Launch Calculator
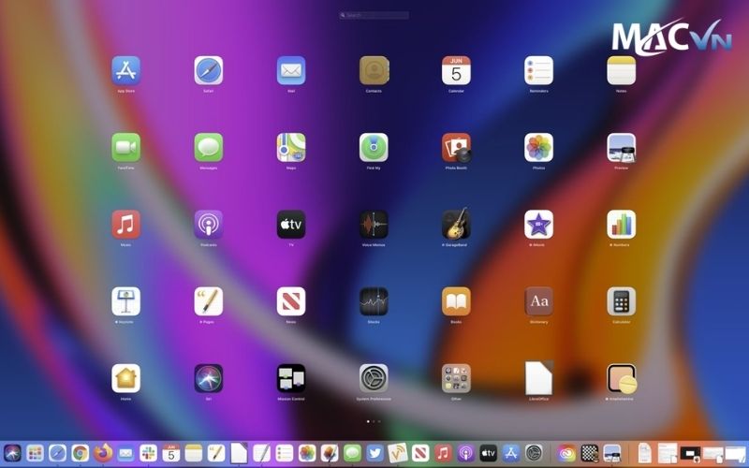The width and height of the screenshot is (749, 468). [622, 301]
